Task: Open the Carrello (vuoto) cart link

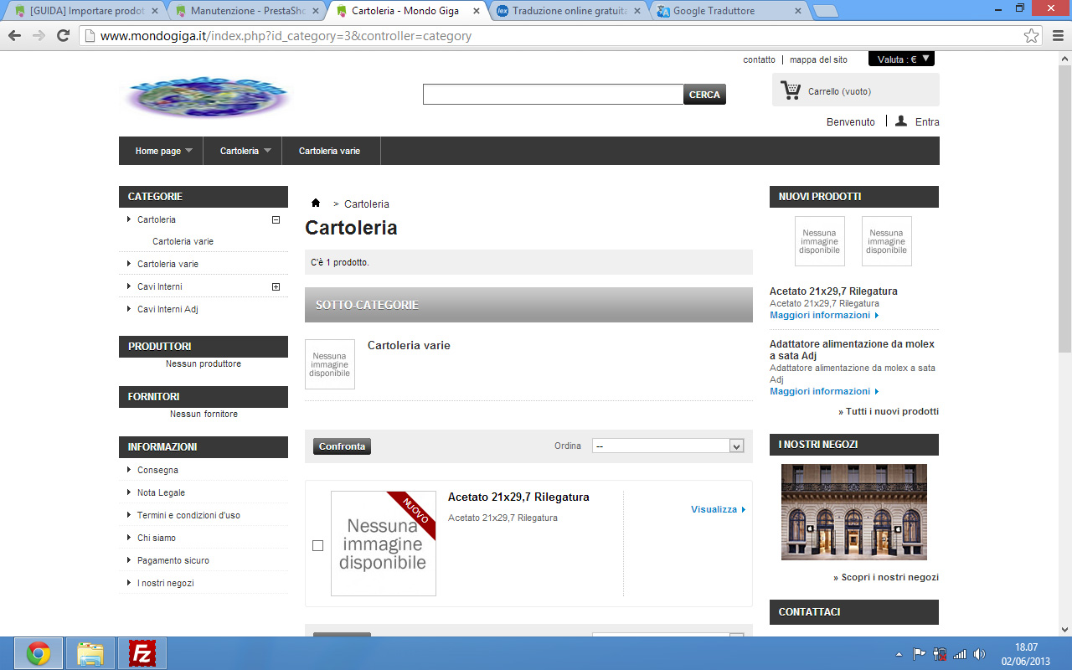Action: click(x=839, y=91)
